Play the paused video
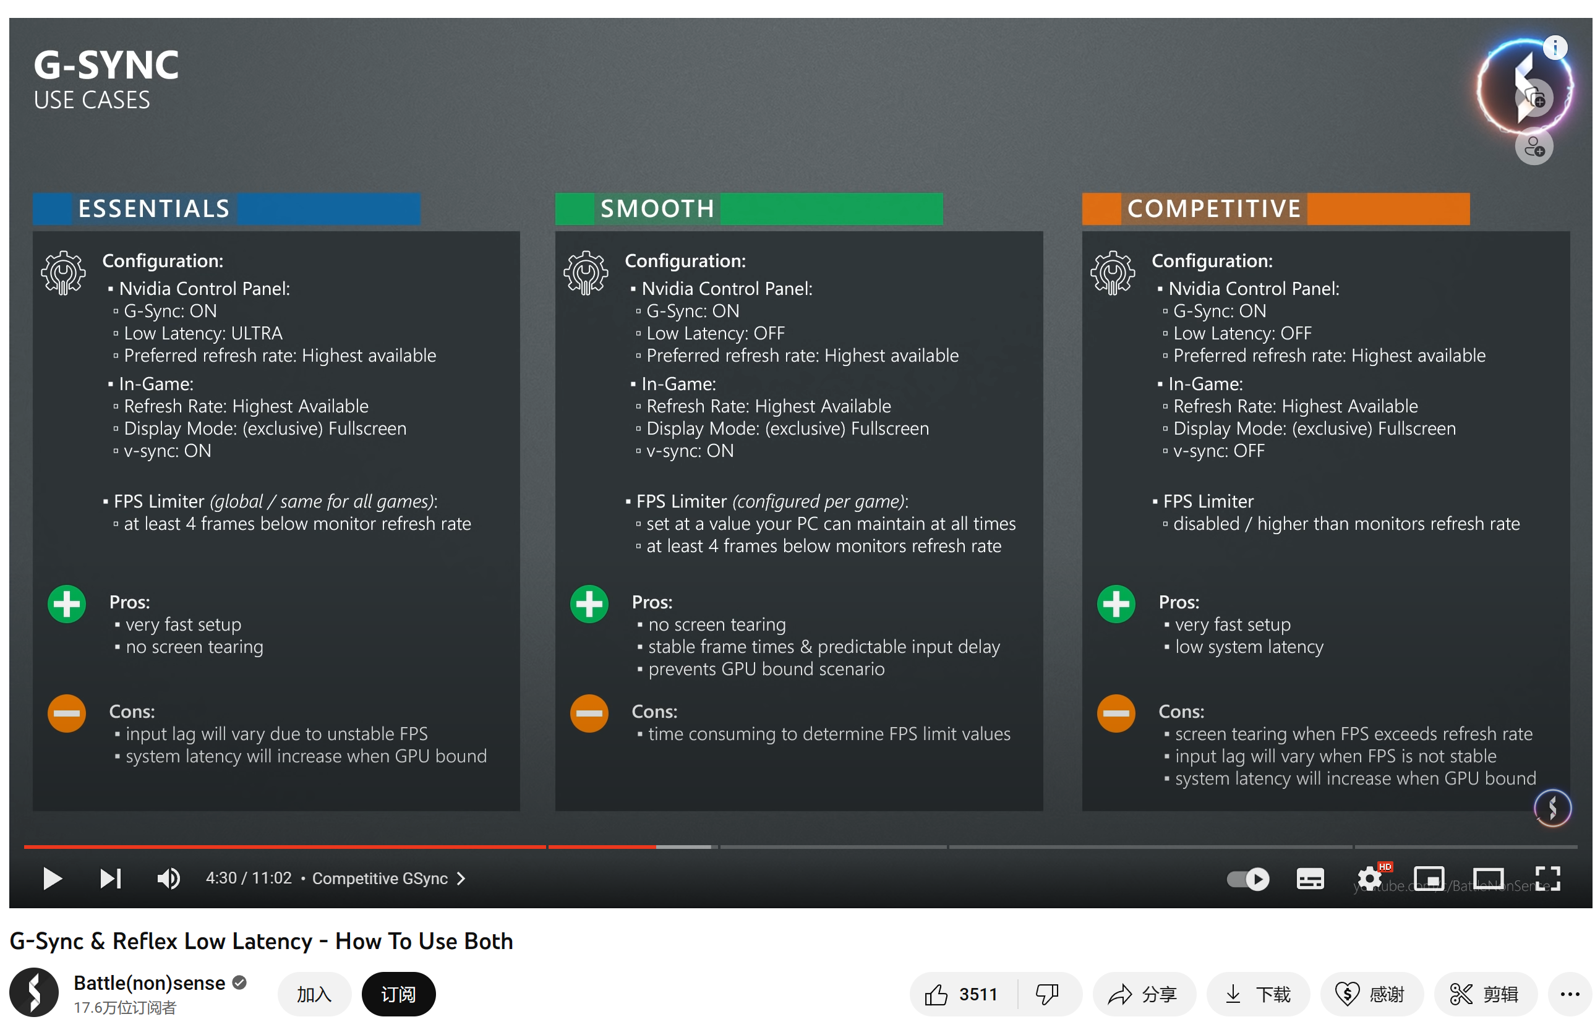1595x1022 pixels. pyautogui.click(x=52, y=878)
